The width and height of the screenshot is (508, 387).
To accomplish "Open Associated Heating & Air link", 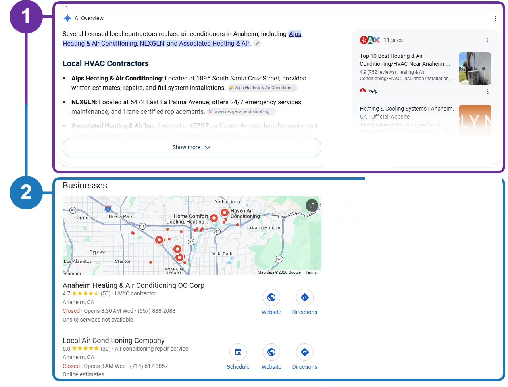I will click(x=214, y=44).
